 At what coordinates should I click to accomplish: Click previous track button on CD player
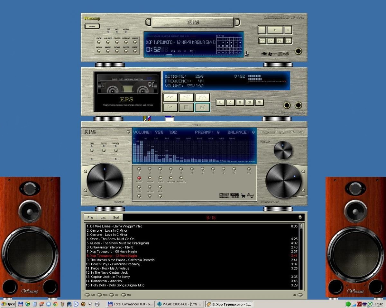(271, 41)
